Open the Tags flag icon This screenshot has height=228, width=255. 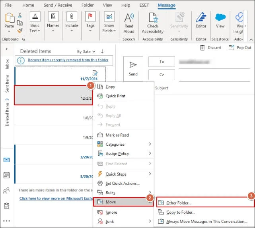pos(90,16)
